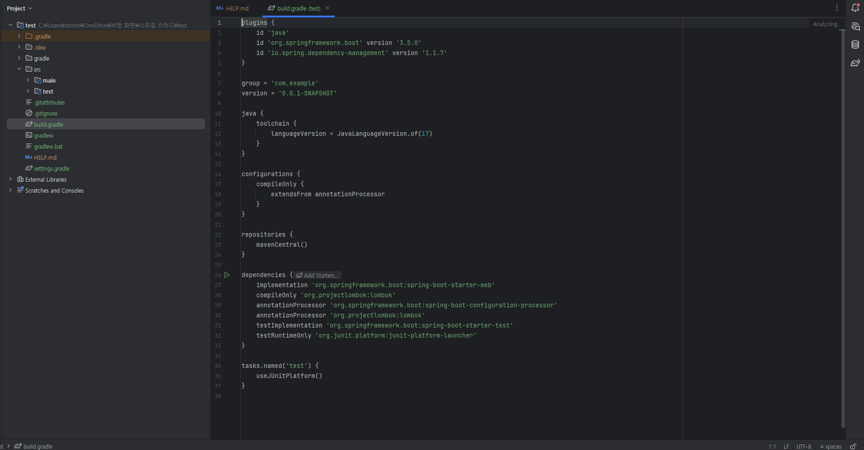Click line number 26 in the gutter
Viewport: 864px width, 450px height.
[218, 275]
